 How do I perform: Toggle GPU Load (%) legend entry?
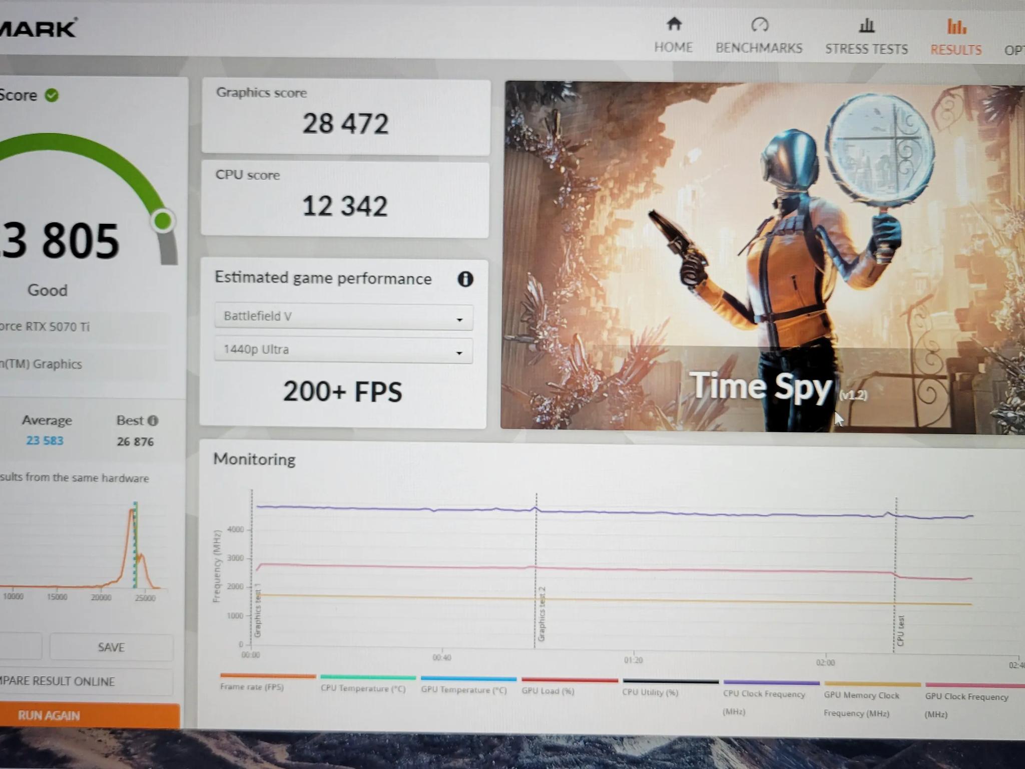tap(570, 686)
